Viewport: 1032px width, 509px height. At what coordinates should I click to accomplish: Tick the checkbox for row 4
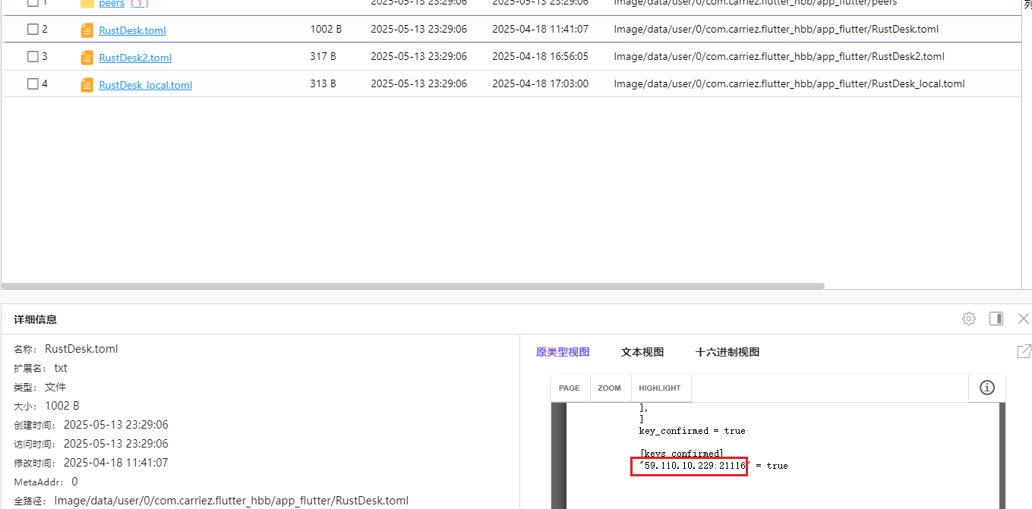pos(33,84)
